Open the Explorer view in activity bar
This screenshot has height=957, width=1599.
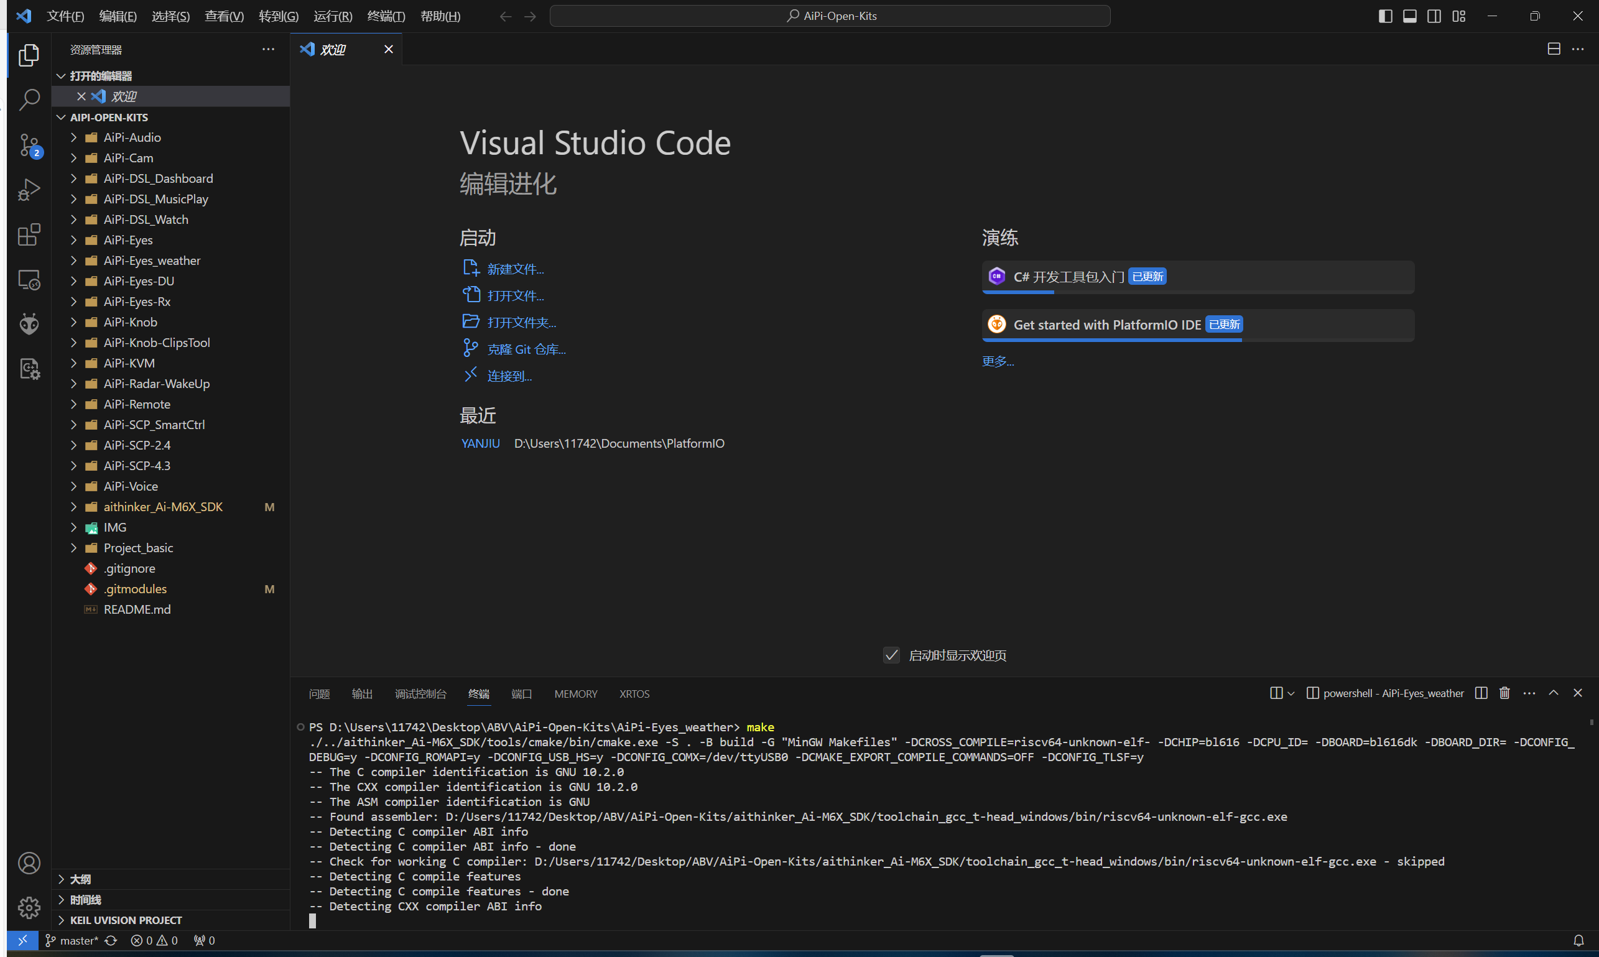pyautogui.click(x=29, y=55)
